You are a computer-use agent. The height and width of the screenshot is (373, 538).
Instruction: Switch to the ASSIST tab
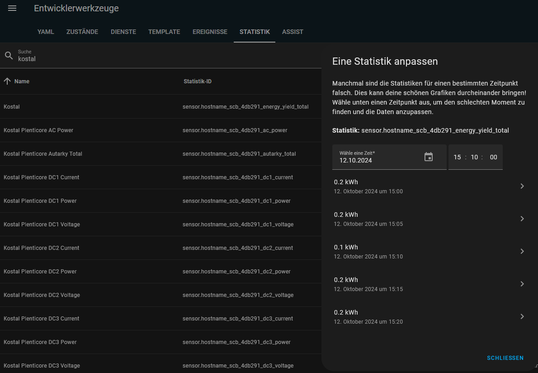point(293,32)
